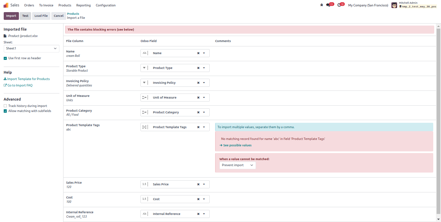Screen dimensions: 441x222
Task: Expand the Invoicing Policy dropdown arrow
Action: 204,83
